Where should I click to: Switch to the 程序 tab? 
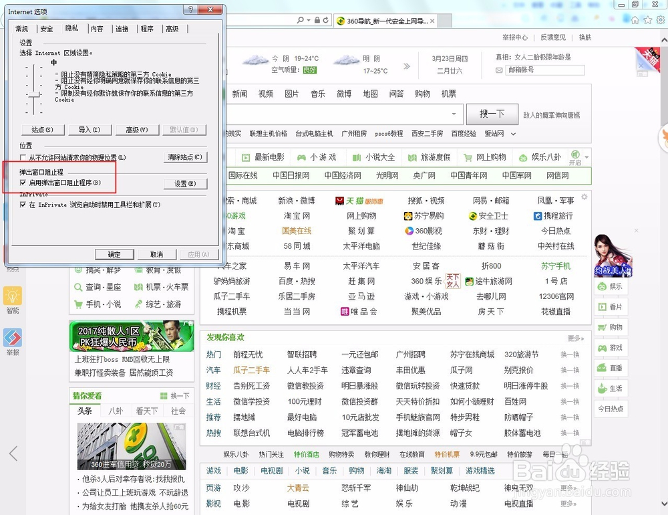pos(148,29)
